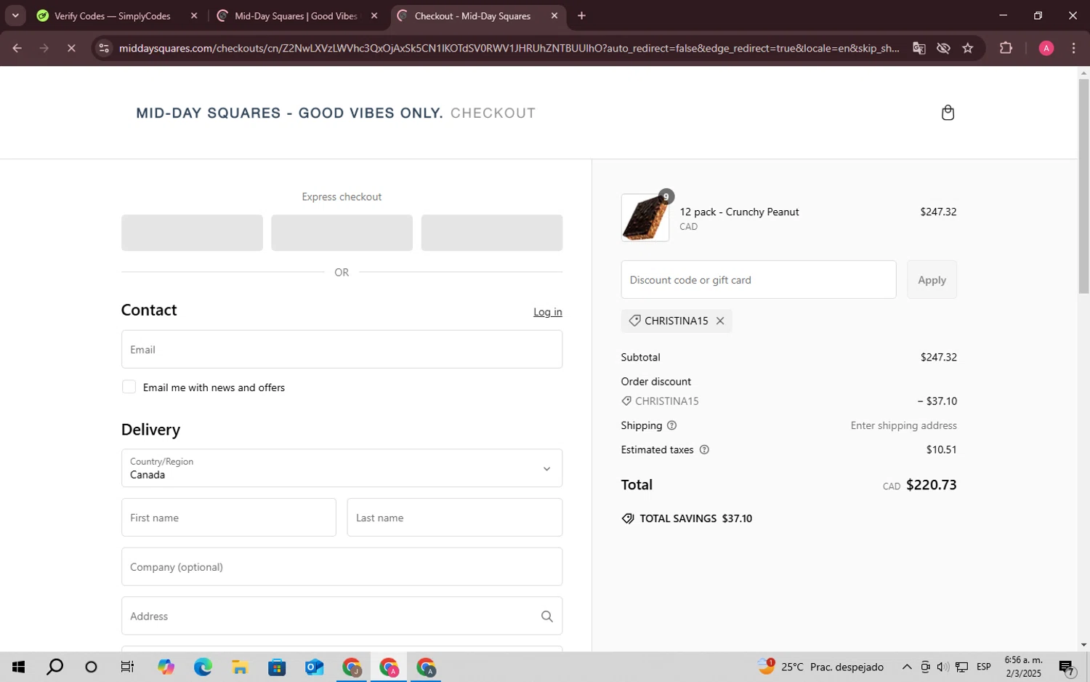Close the Verify Codes tab
Viewport: 1090px width, 682px height.
point(194,16)
